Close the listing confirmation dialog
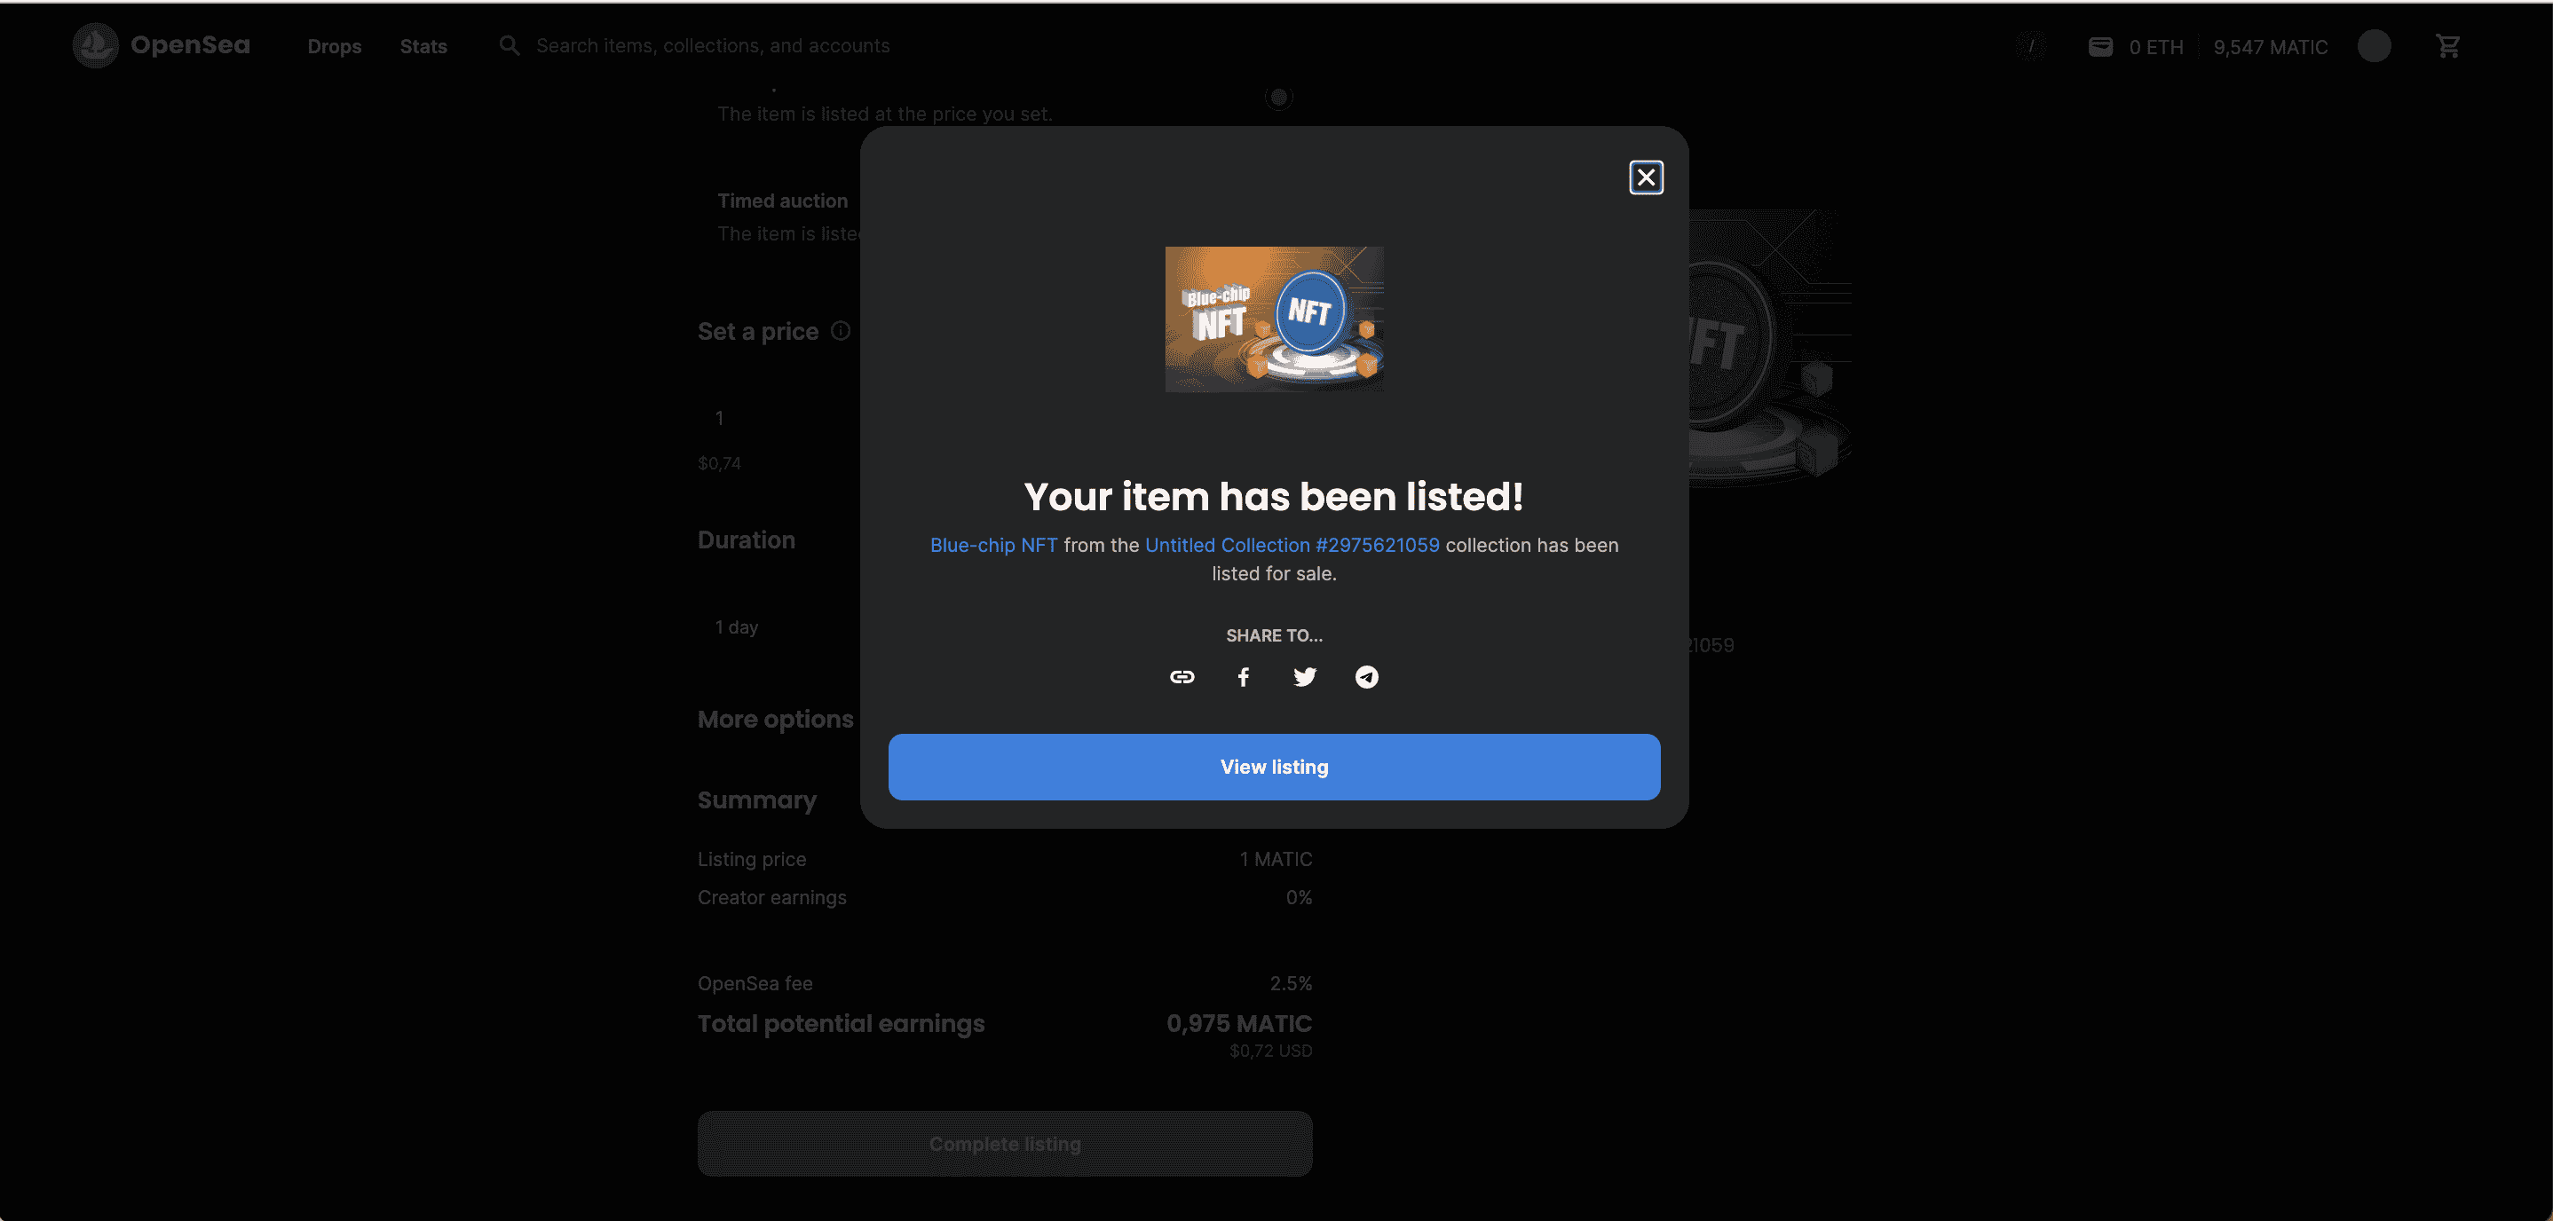 tap(1645, 177)
